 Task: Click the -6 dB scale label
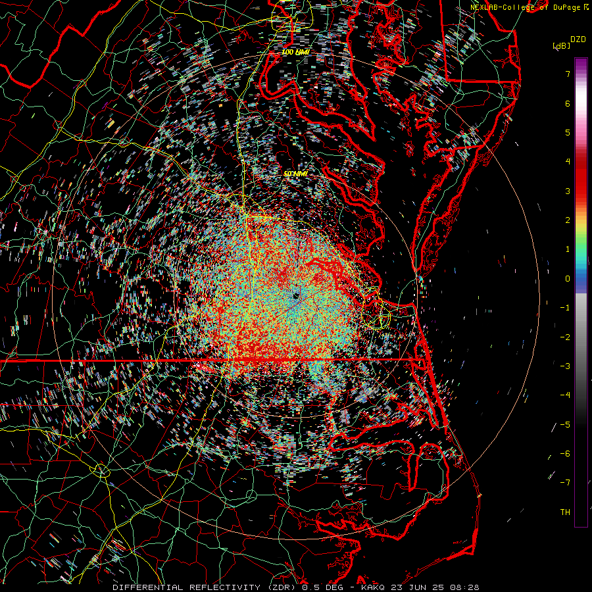point(565,454)
